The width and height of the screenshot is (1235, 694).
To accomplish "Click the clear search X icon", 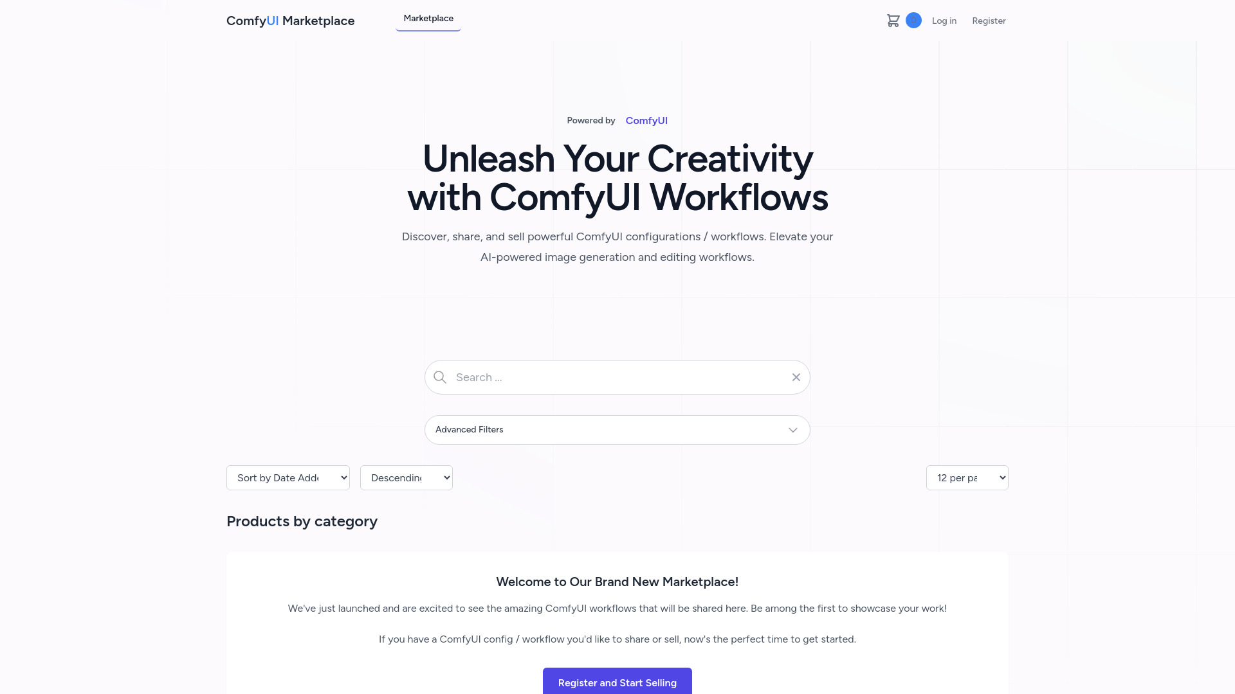I will click(796, 377).
